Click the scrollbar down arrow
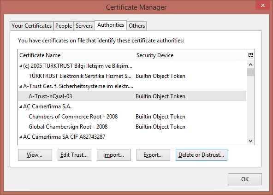Screen dimensions: 273x195 point(251,141)
